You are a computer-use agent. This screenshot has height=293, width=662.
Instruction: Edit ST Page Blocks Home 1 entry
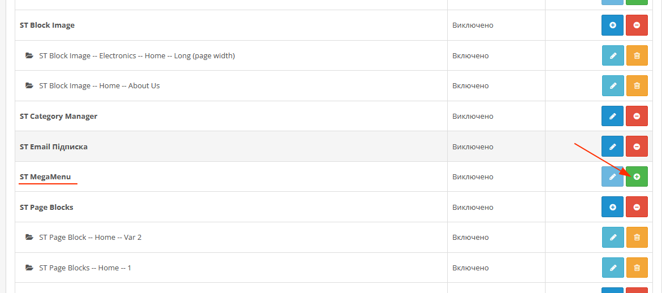click(x=613, y=268)
